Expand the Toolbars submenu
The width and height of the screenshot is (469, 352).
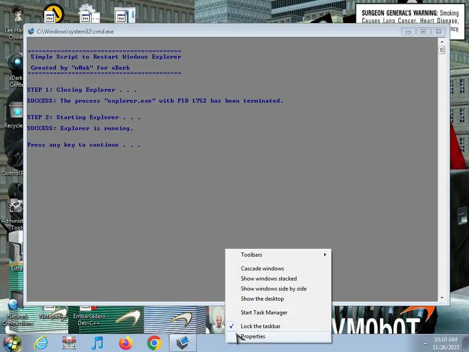(278, 255)
